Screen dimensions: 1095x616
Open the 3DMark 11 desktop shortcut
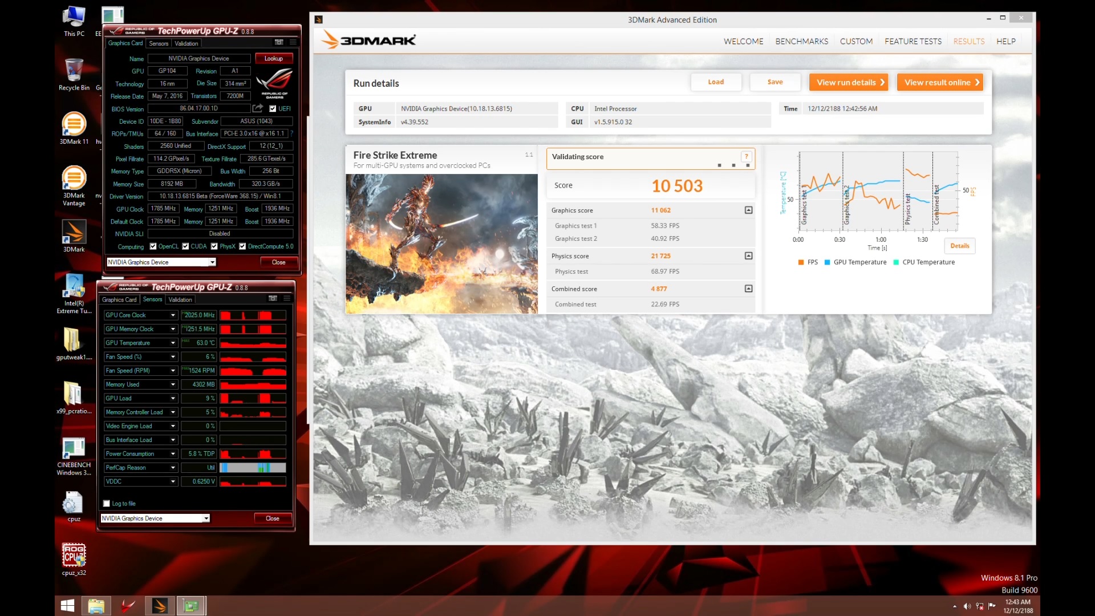click(74, 128)
